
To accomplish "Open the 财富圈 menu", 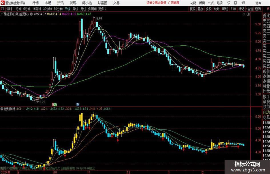I will tap(102, 3).
